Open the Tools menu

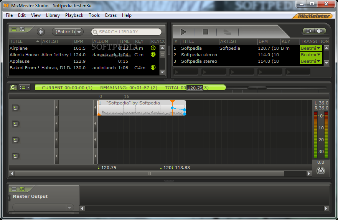coord(94,15)
